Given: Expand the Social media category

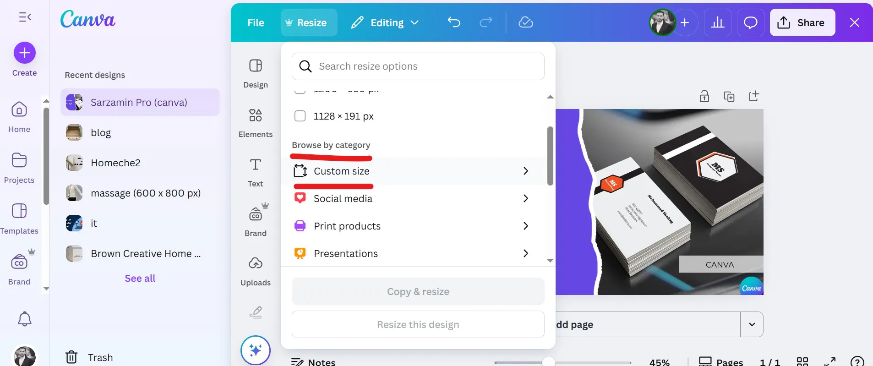Looking at the screenshot, I should click(x=414, y=199).
